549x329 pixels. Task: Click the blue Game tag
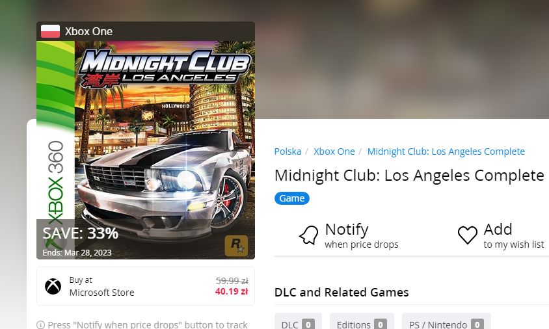click(291, 198)
